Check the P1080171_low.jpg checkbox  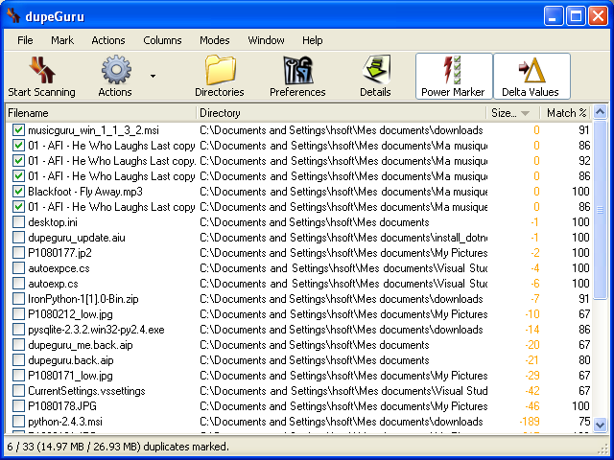tap(18, 376)
